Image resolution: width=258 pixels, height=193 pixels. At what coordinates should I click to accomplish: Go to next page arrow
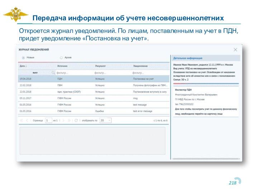click(64, 120)
